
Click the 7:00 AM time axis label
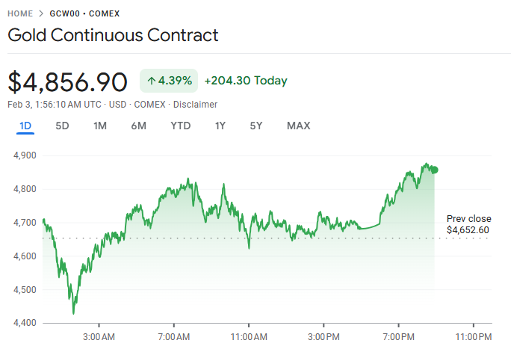[x=174, y=336]
